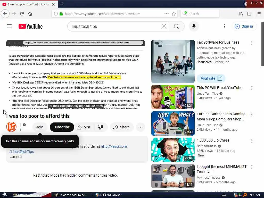Click the video player area

pyautogui.click(x=76, y=75)
